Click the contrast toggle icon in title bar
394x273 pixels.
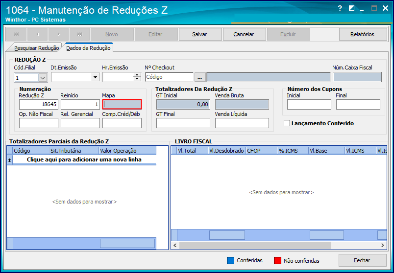(351, 8)
